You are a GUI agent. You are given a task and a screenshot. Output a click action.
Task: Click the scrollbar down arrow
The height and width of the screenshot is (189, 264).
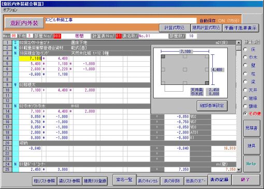[x=239, y=170]
